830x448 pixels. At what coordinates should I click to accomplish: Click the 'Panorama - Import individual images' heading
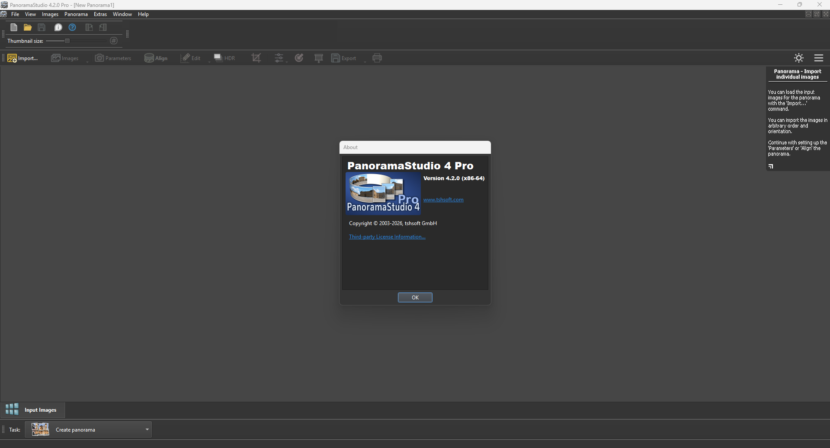pyautogui.click(x=798, y=74)
